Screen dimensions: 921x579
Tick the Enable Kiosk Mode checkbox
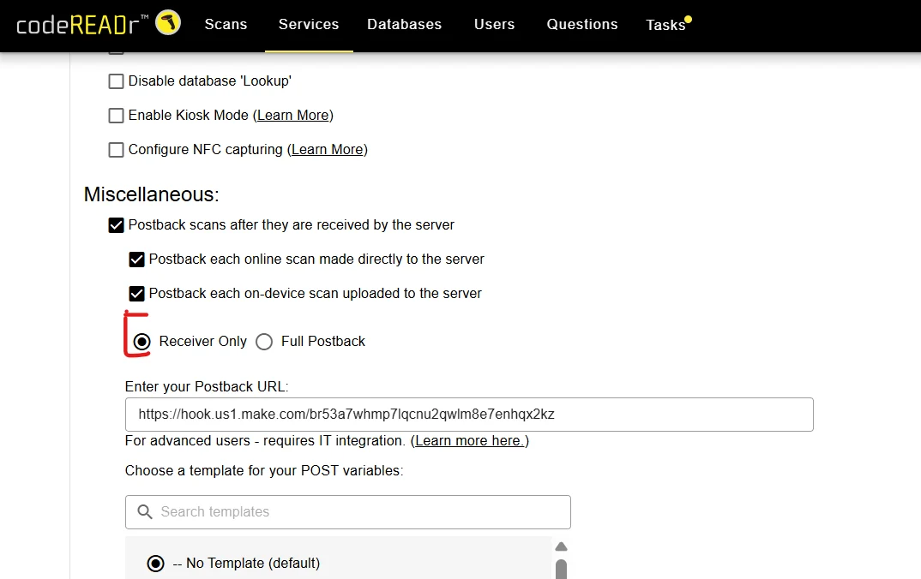pos(117,116)
